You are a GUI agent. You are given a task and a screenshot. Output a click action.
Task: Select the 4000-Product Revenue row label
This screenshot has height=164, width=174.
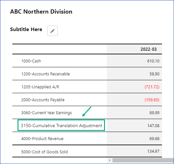click(42, 139)
